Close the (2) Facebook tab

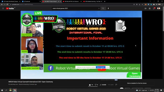40,2
